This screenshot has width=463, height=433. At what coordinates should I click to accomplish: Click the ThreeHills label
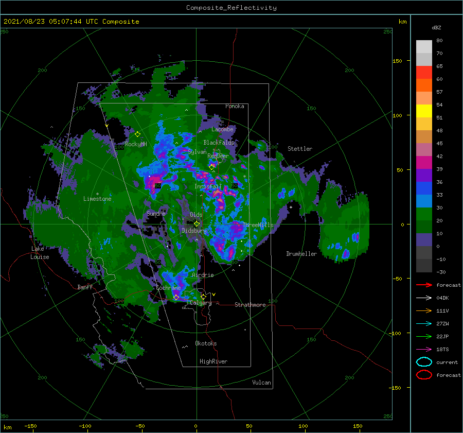(x=258, y=225)
